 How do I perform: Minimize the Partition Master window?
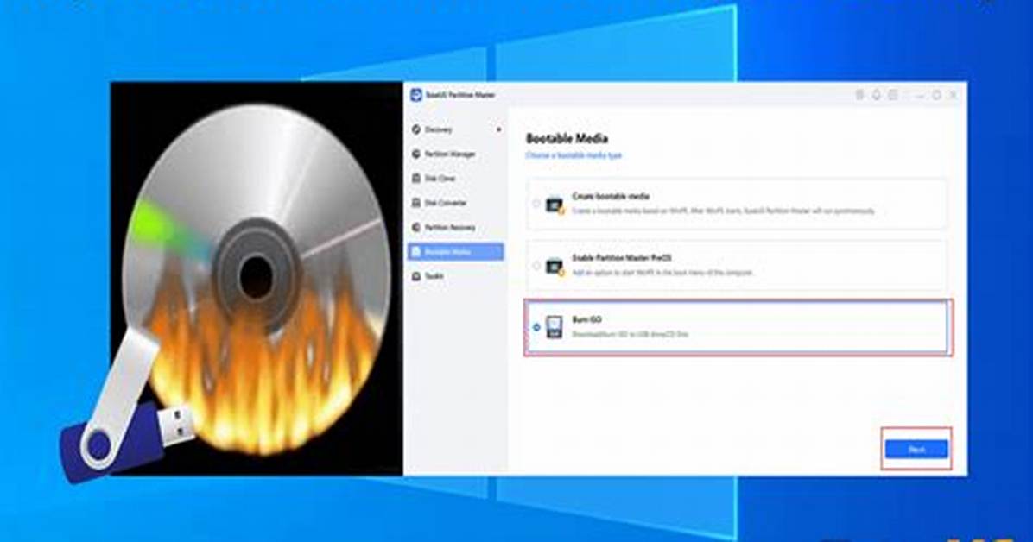920,96
